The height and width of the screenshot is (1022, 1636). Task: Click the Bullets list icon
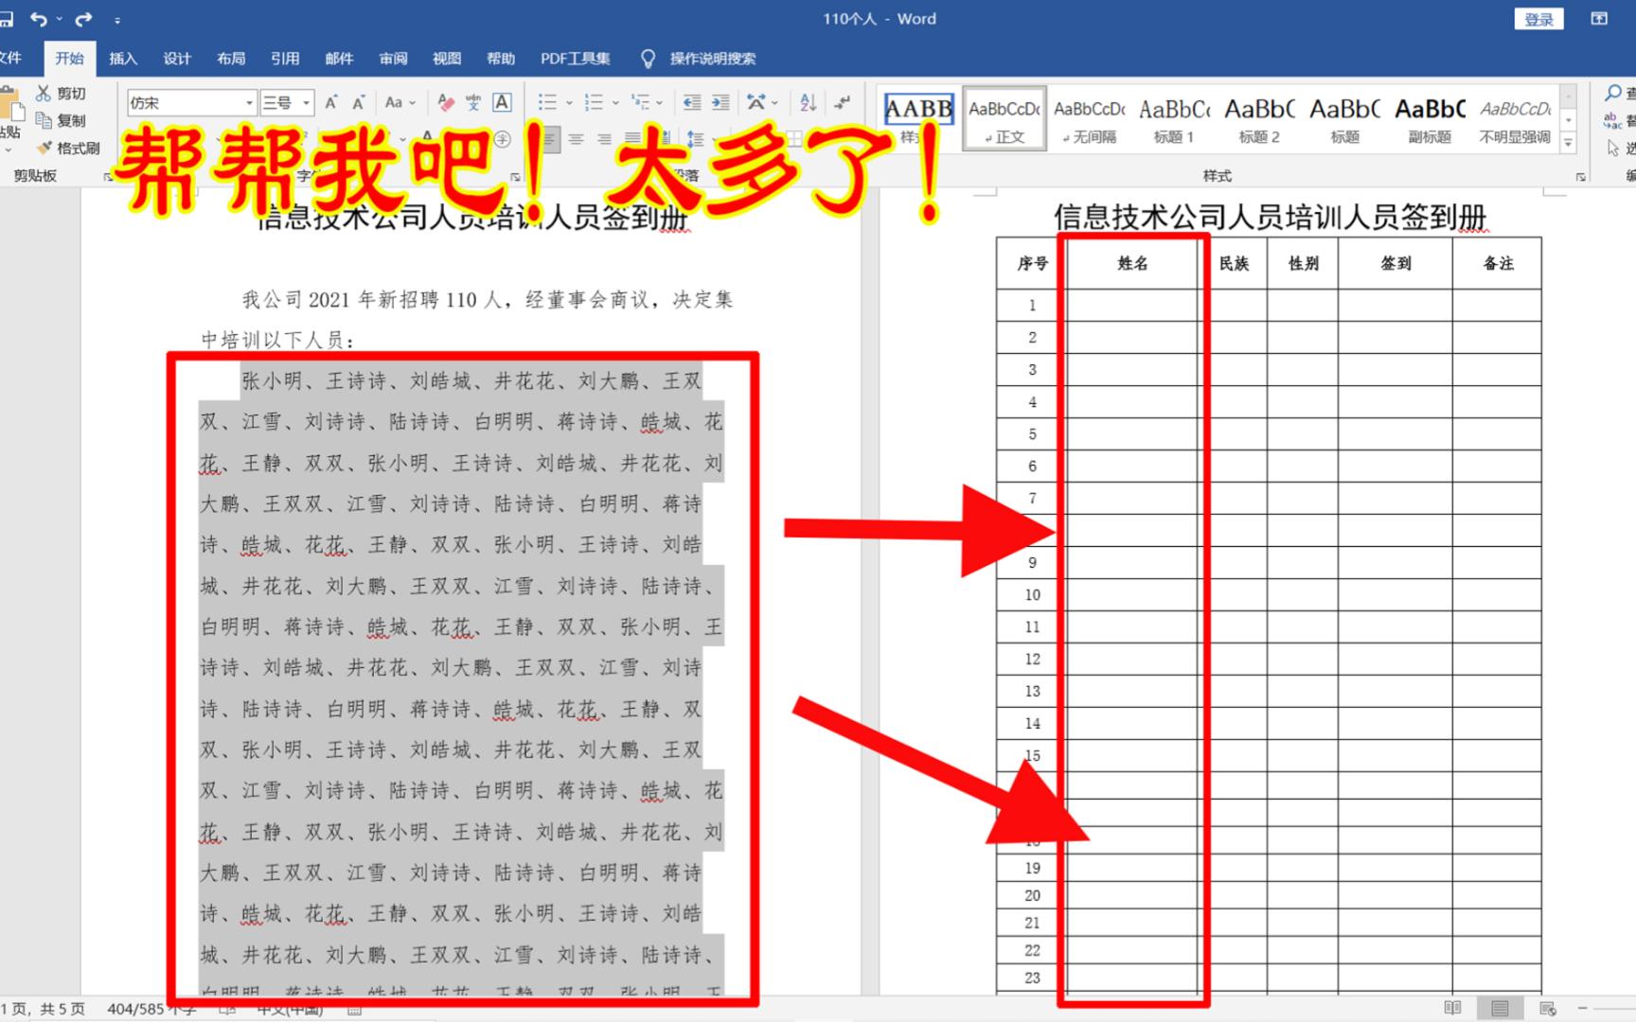tap(547, 102)
